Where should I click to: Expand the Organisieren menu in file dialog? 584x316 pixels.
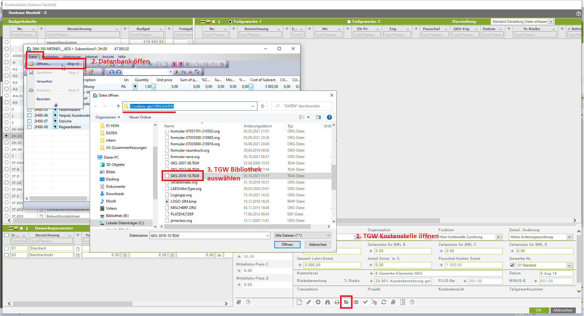coord(108,117)
